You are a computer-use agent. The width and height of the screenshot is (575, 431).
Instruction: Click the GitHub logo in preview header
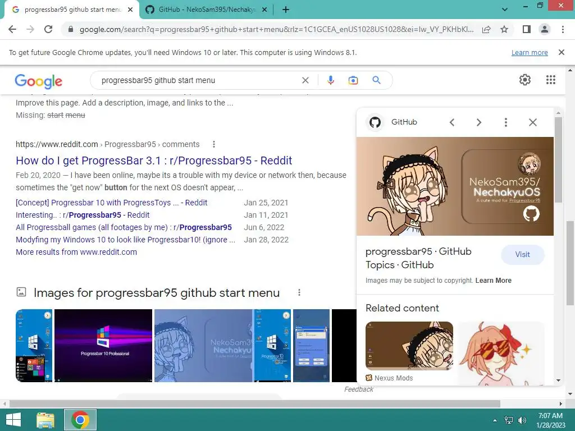pyautogui.click(x=375, y=122)
